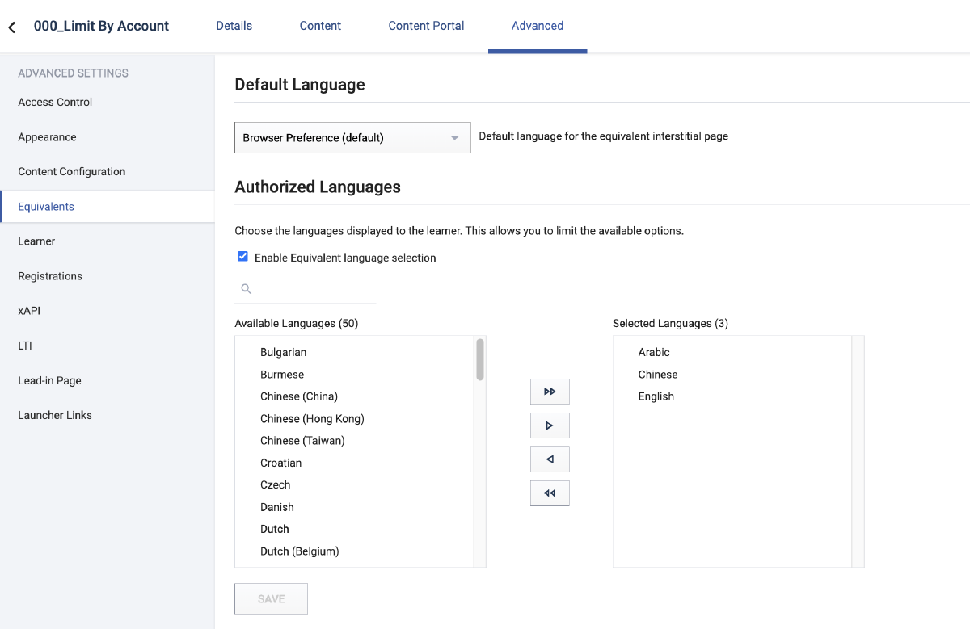The height and width of the screenshot is (629, 970).
Task: Select Equivalents in sidebar
Action: point(107,207)
